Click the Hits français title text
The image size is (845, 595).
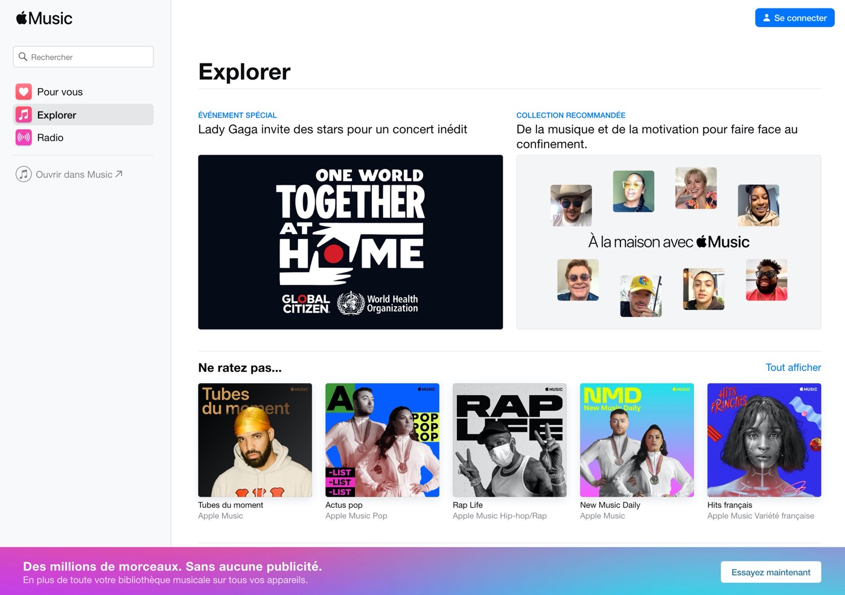coord(730,505)
